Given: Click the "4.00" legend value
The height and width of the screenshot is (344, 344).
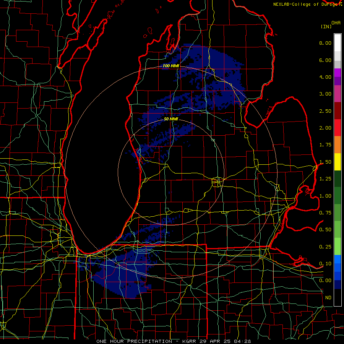Looking at the screenshot, I should point(325,77).
